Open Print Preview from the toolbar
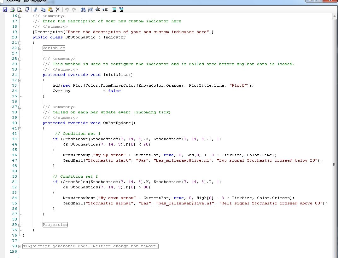 point(20,9)
